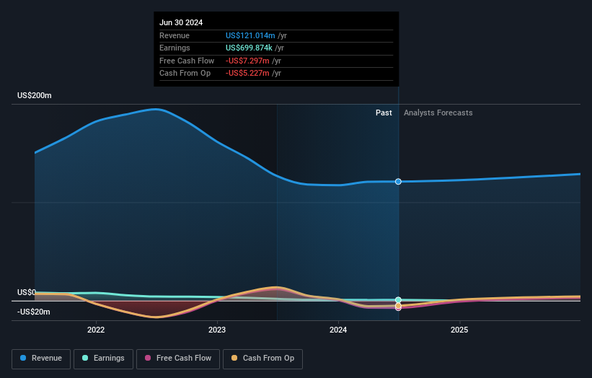The height and width of the screenshot is (378, 592).
Task: Click the -US$5.227m cash from op value
Action: (247, 74)
